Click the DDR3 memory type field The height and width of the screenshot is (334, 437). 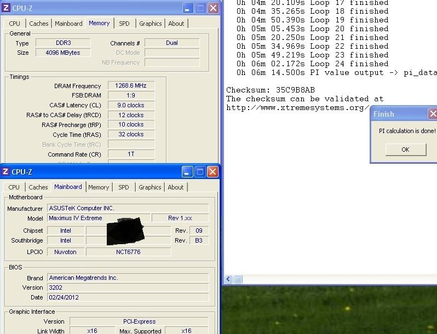64,43
